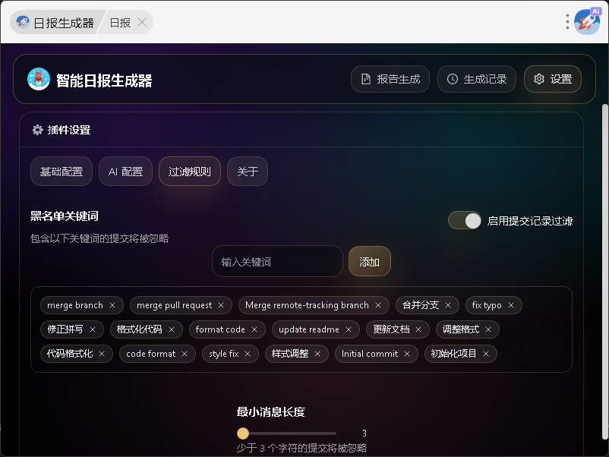Close the 日报 tab with its X
Image resolution: width=609 pixels, height=457 pixels.
coord(142,23)
